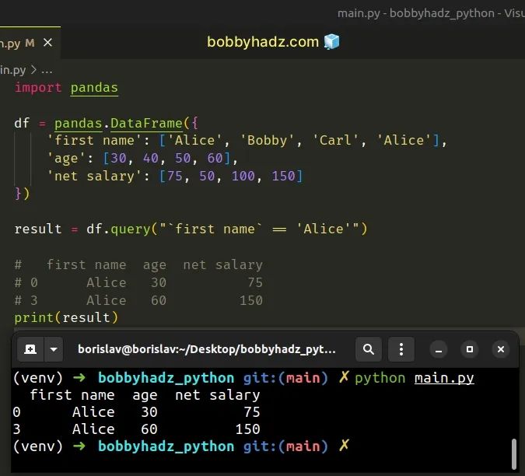Click 'DataFrame' in the code
The height and width of the screenshot is (476, 525).
pyautogui.click(x=146, y=123)
